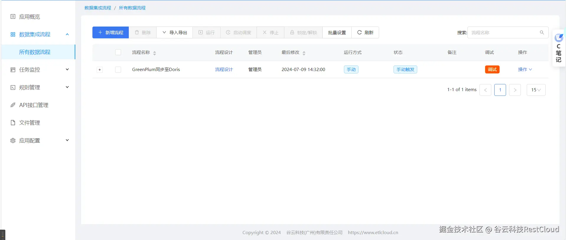Image resolution: width=566 pixels, height=240 pixels.
Task: Check the GreenPlum同步至Doris row checkbox
Action: (118, 70)
